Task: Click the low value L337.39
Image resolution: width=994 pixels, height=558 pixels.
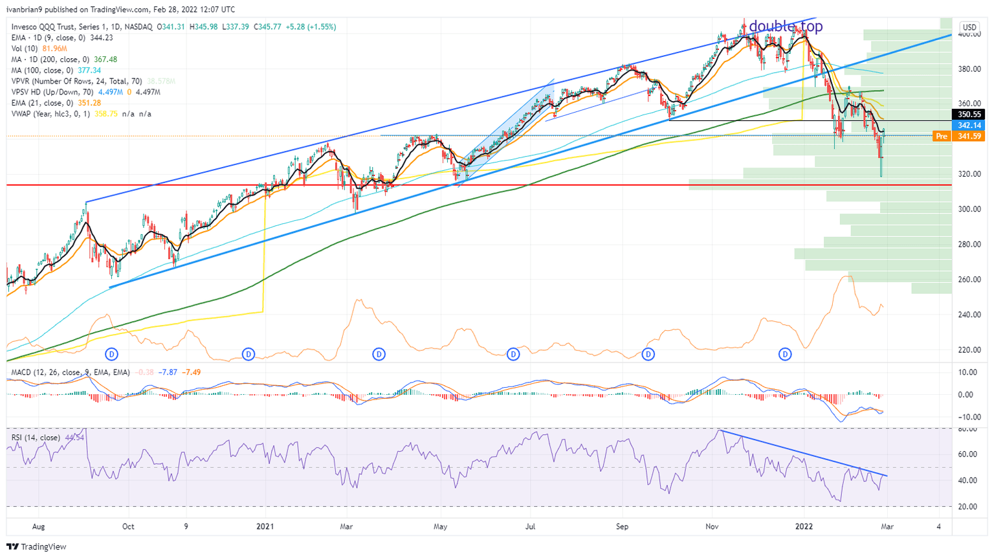Action: [236, 27]
